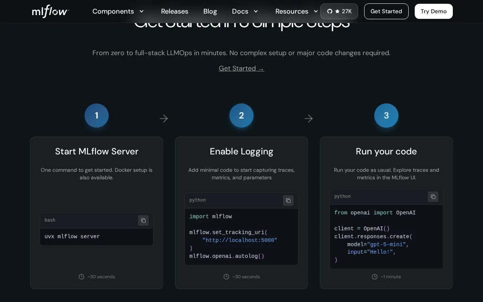Expand Docs dropdown chevron
This screenshot has width=483, height=302.
pyautogui.click(x=256, y=11)
